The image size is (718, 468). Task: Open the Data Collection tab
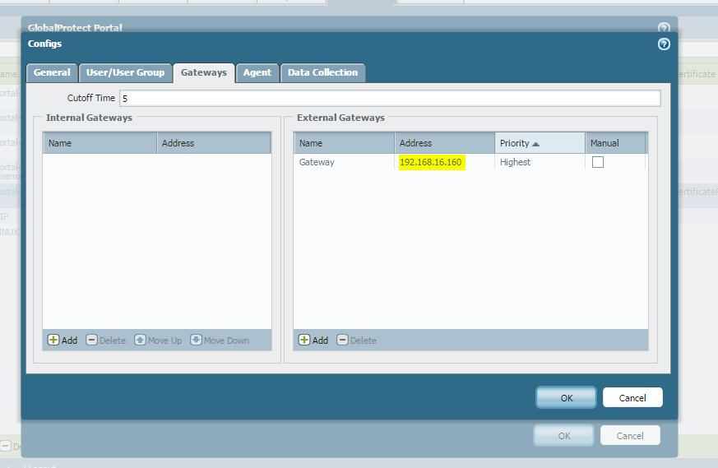click(x=323, y=73)
